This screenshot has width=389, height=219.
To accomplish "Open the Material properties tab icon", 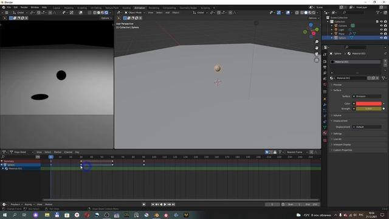I will pos(325,133).
